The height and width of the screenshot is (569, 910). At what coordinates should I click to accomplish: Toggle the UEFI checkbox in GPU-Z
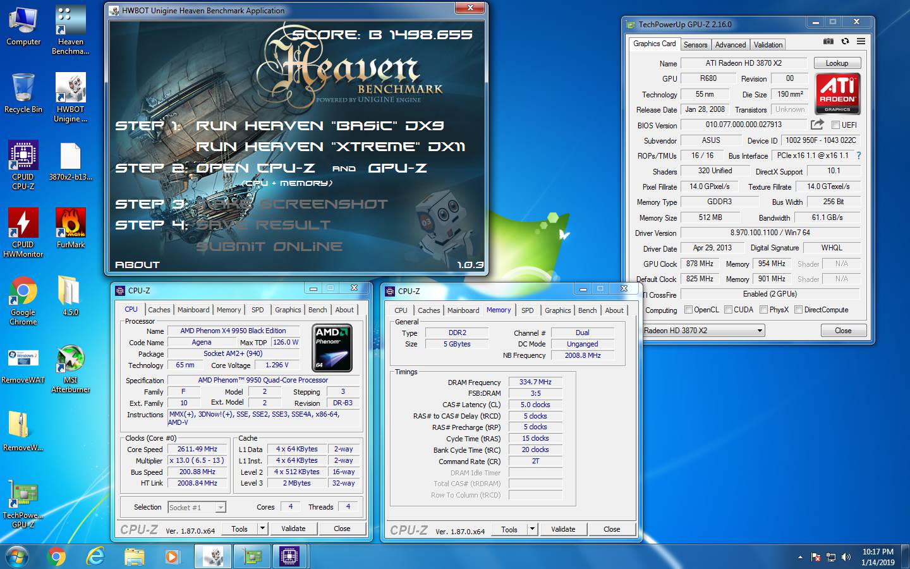tap(835, 125)
